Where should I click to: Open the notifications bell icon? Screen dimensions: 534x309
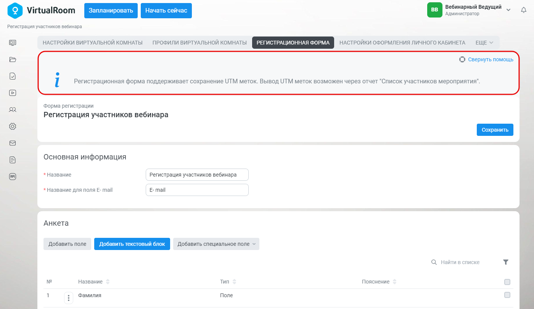(524, 10)
